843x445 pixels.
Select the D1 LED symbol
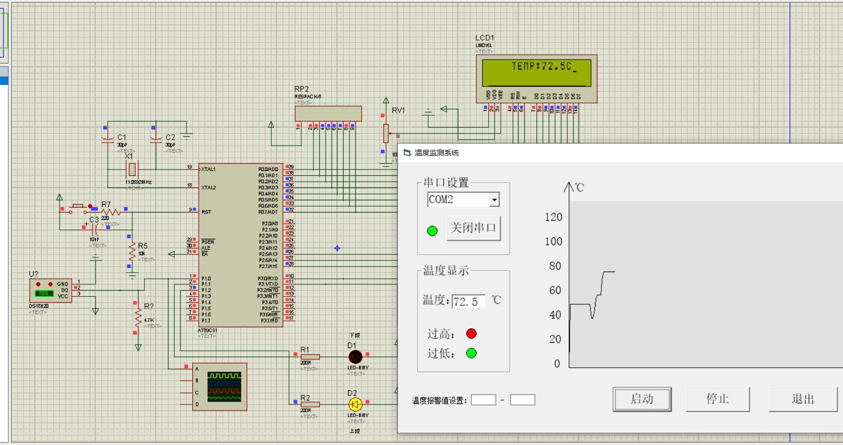coord(355,357)
